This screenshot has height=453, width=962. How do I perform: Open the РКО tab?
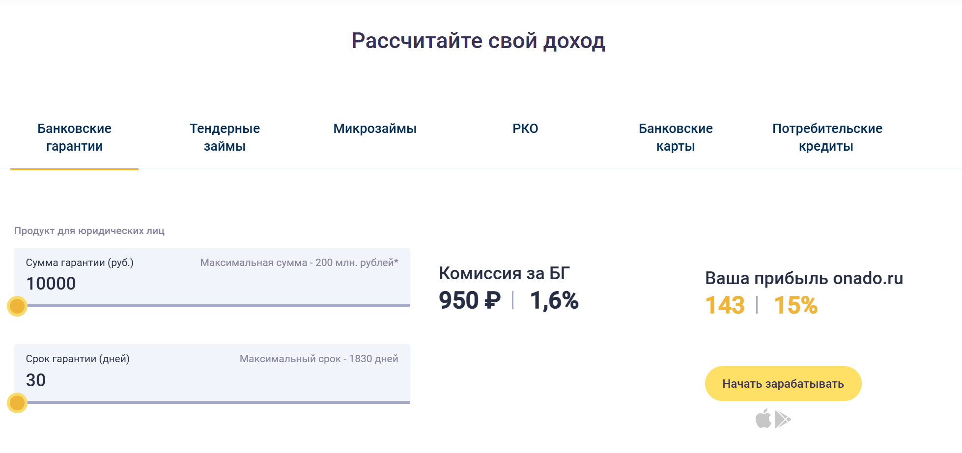[525, 129]
